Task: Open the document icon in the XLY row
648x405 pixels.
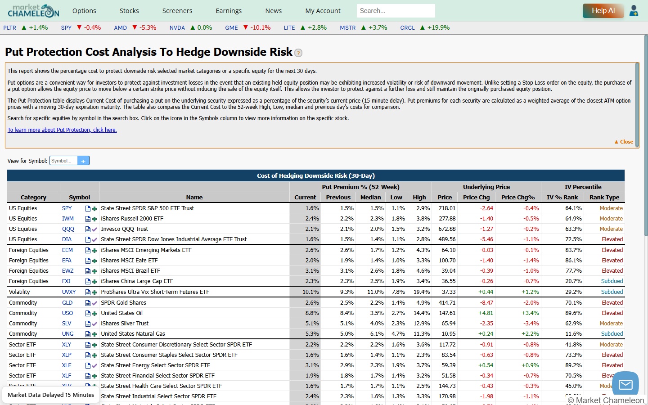Action: (88, 345)
